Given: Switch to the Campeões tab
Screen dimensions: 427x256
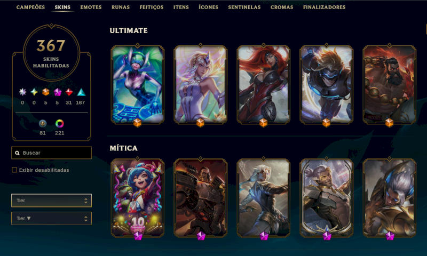Looking at the screenshot, I should point(30,7).
